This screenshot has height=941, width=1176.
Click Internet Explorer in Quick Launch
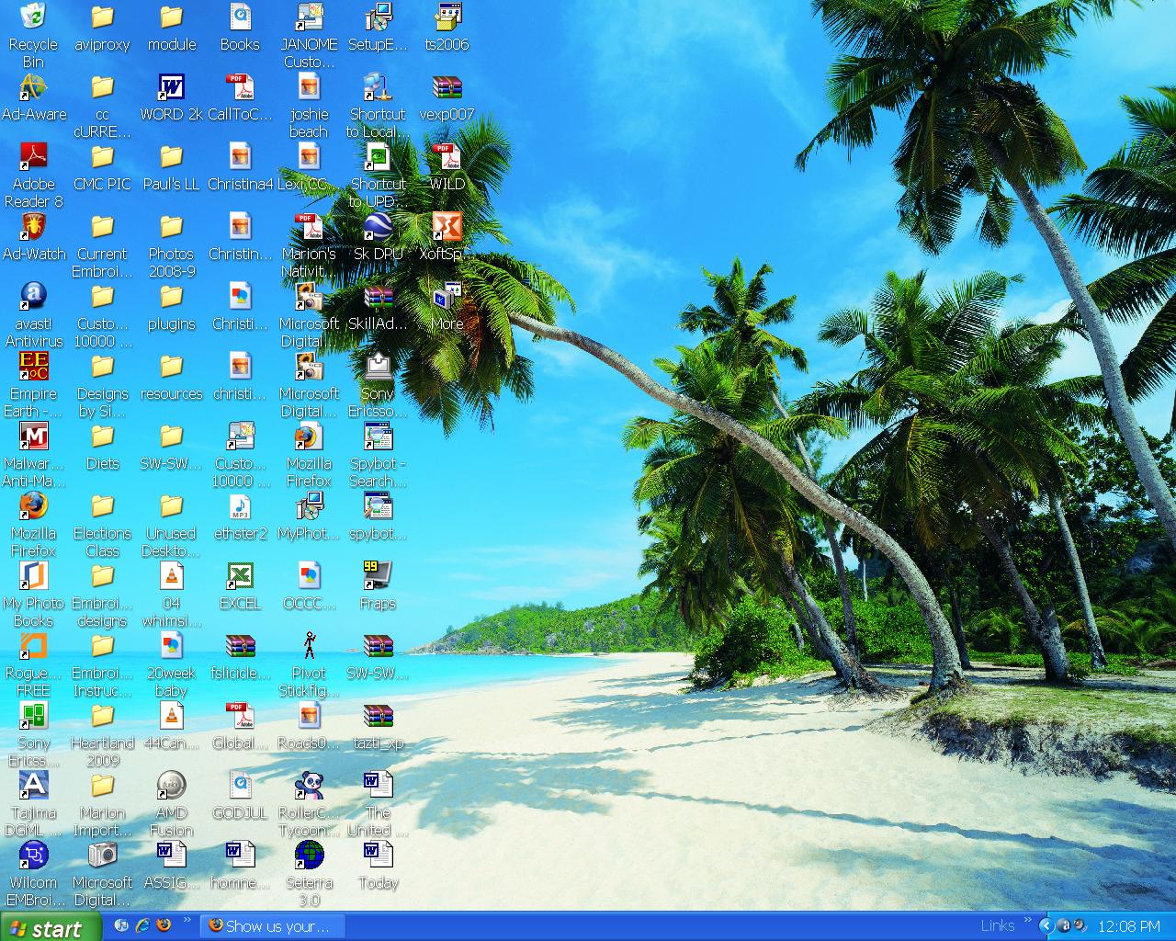pyautogui.click(x=142, y=926)
